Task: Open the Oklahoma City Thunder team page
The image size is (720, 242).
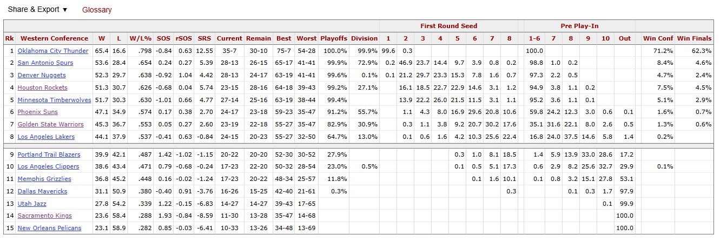Action: click(x=52, y=51)
